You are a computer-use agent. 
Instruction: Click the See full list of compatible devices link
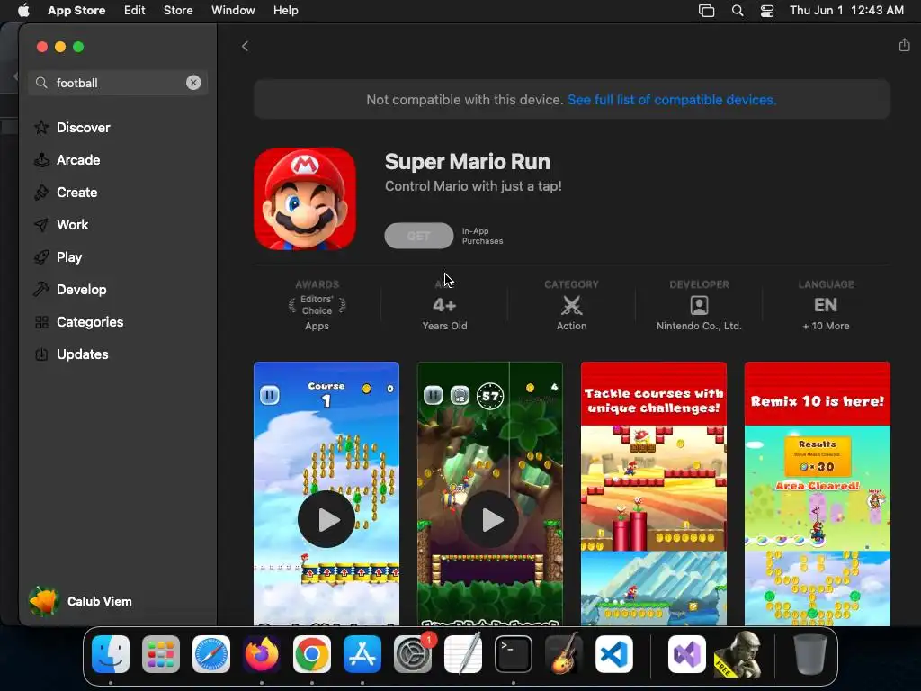click(x=672, y=100)
